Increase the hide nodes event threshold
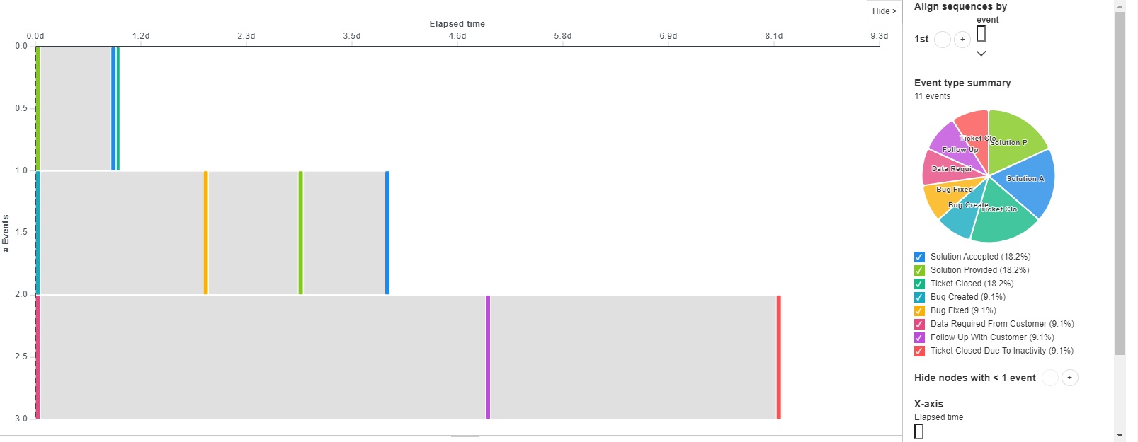Image resolution: width=1138 pixels, height=442 pixels. click(1070, 378)
